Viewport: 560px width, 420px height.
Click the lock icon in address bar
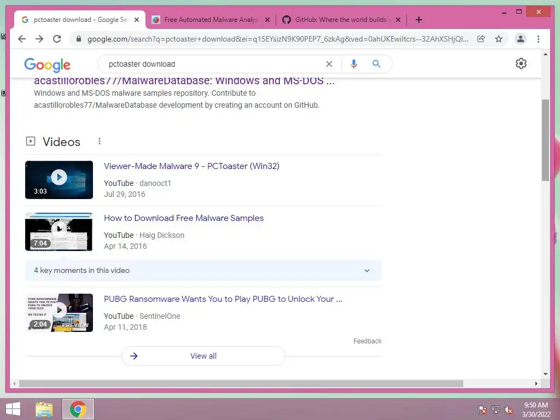(79, 39)
